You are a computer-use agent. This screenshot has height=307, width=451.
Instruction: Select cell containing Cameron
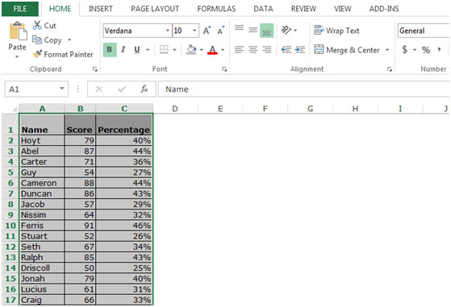(42, 183)
